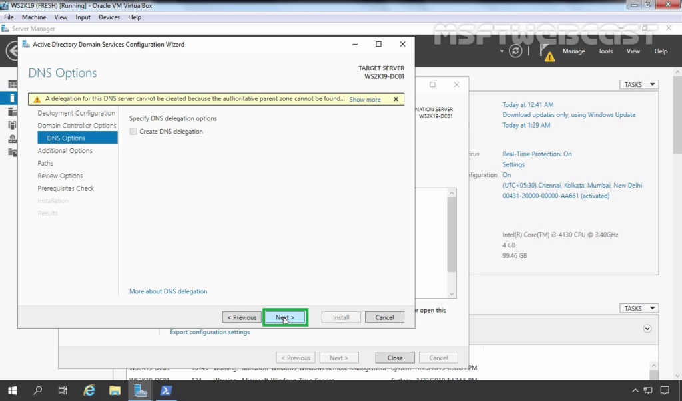The height and width of the screenshot is (401, 682).
Task: Select the highlighted Local Server sidebar icon
Action: (12, 98)
